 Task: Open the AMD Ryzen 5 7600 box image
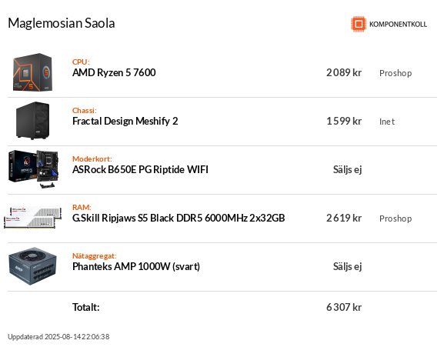32,72
